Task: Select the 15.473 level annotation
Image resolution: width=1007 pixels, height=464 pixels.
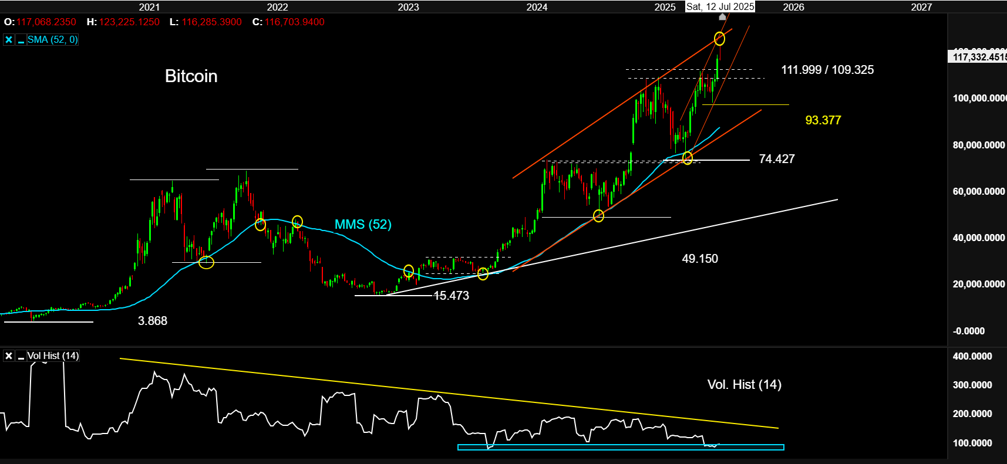Action: [452, 296]
